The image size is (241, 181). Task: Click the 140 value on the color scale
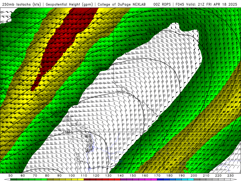click(x=121, y=176)
